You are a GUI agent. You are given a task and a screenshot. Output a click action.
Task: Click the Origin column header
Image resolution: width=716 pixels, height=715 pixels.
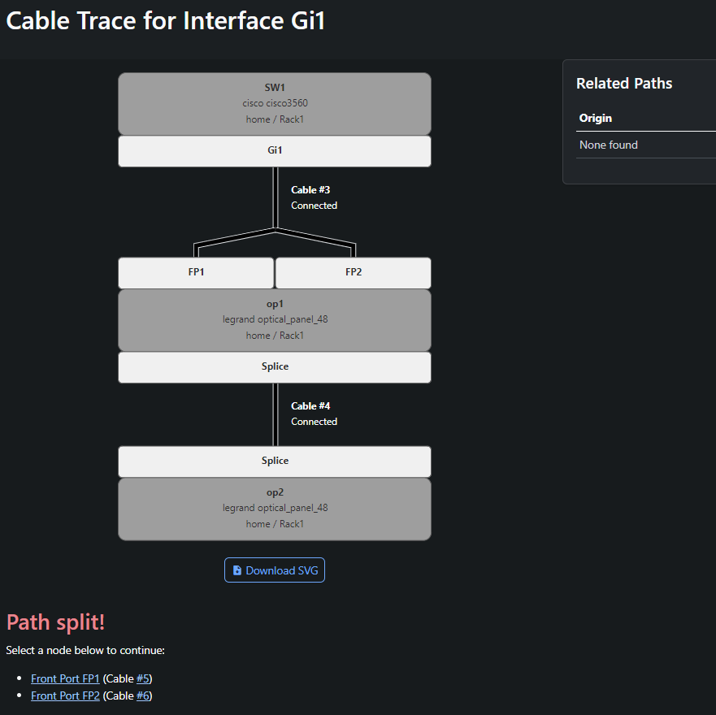(x=596, y=119)
